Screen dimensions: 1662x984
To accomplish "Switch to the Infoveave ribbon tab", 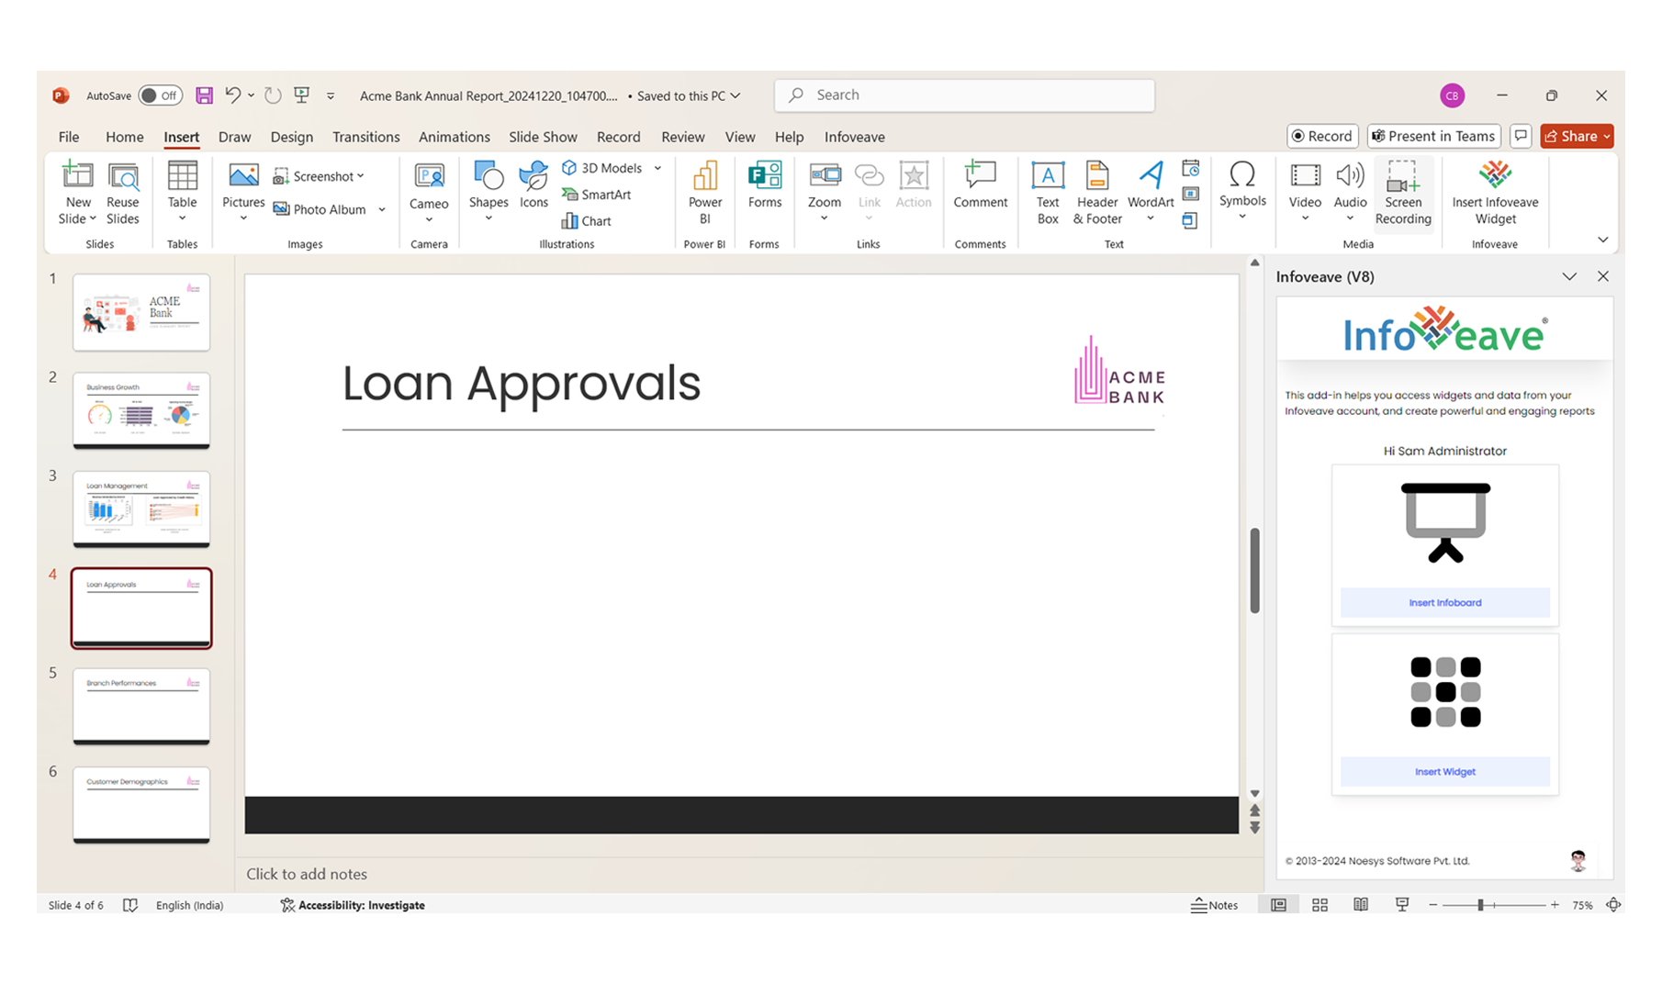I will point(854,137).
